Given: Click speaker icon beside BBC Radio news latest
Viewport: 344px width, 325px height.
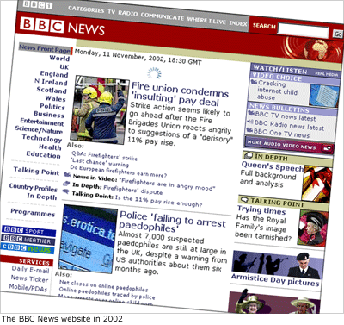Looking at the screenshot, I should click(250, 122).
